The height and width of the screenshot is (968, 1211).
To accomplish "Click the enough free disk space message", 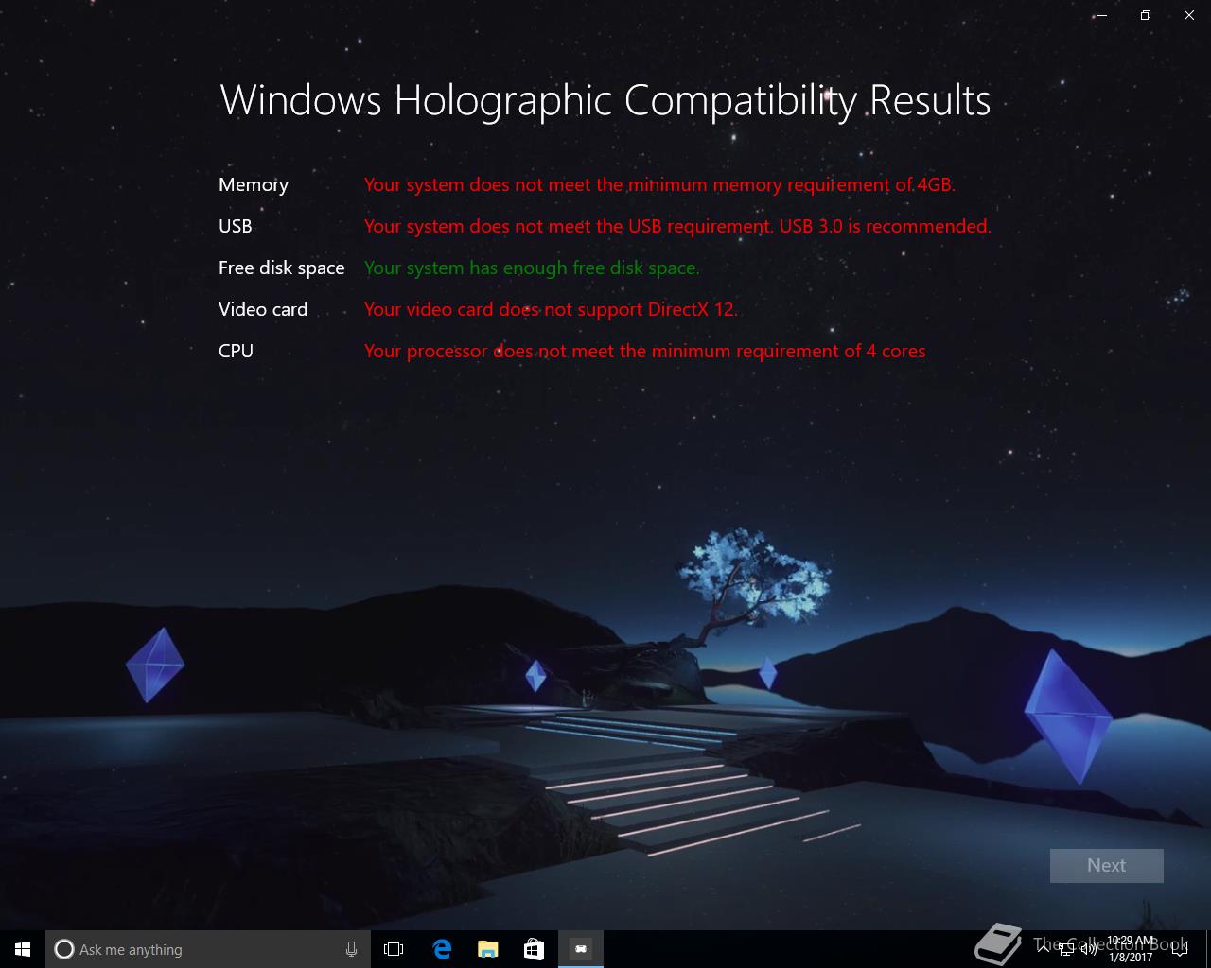I will (532, 268).
